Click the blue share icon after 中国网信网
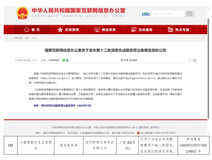The width and height of the screenshot is (212, 160). 67,60
